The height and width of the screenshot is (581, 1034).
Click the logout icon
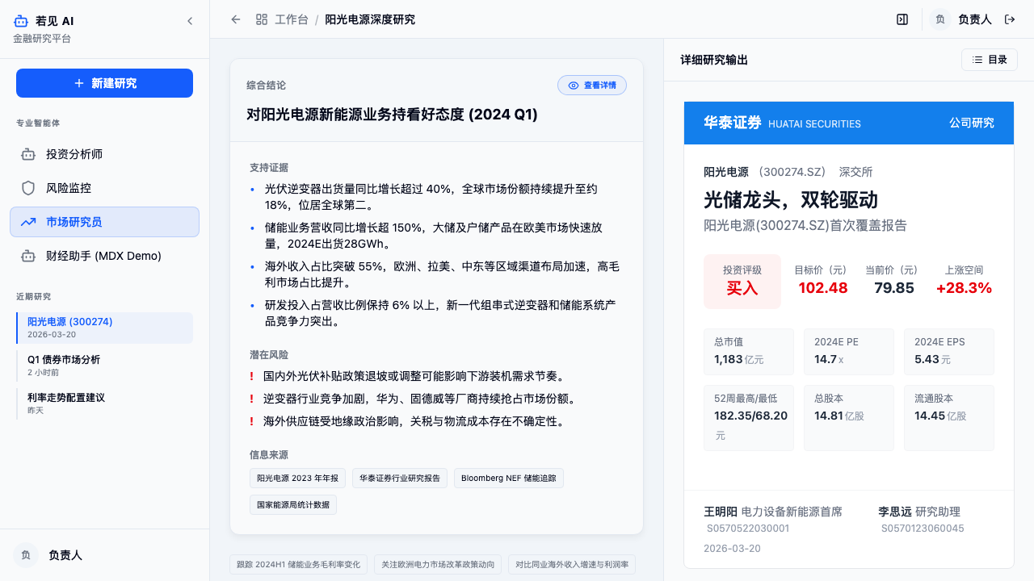tap(1010, 19)
